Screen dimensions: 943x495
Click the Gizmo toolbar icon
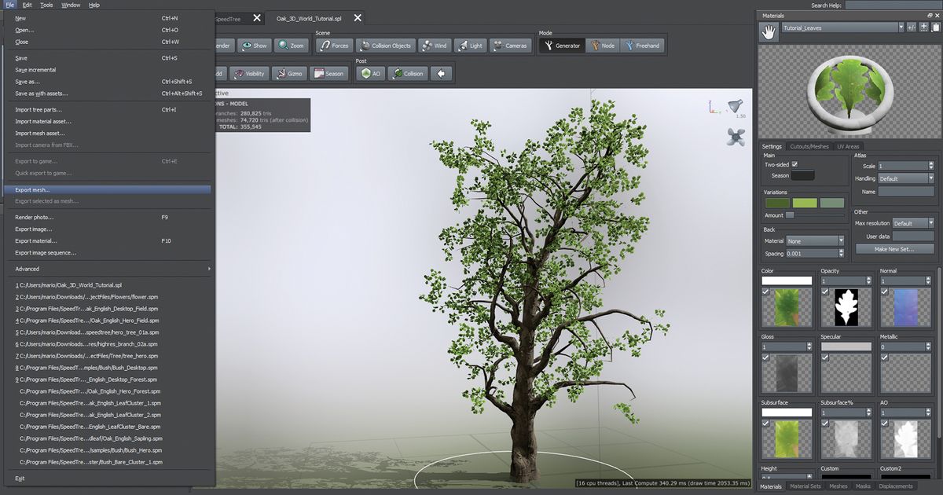pos(291,73)
